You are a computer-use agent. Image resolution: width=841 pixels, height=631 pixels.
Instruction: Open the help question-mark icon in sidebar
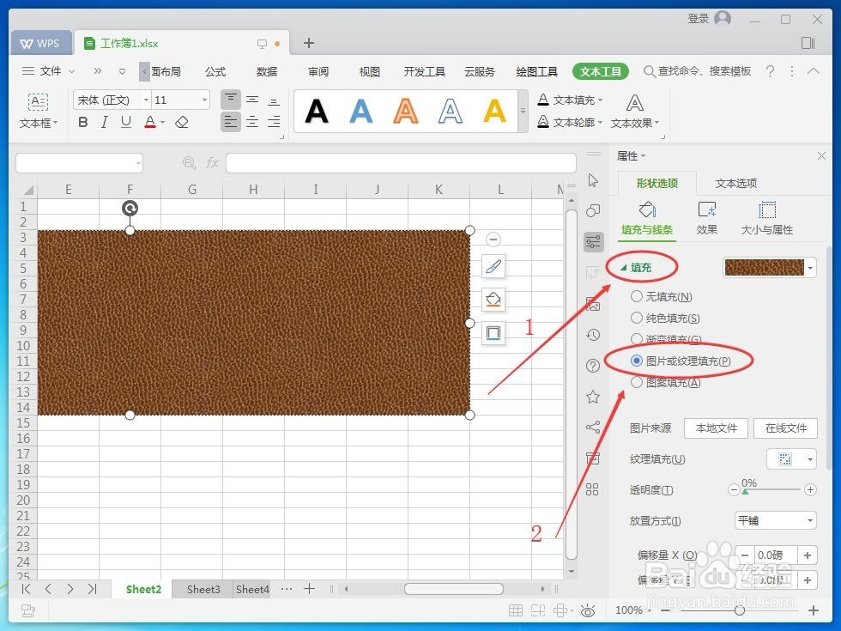(x=593, y=366)
